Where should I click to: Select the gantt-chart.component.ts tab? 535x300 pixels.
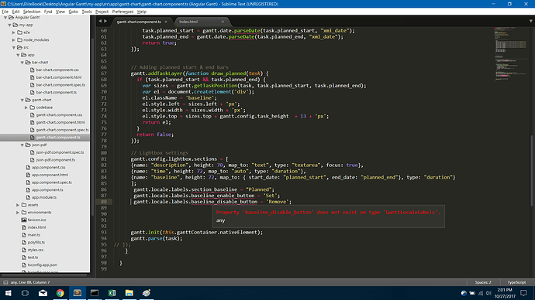point(139,22)
